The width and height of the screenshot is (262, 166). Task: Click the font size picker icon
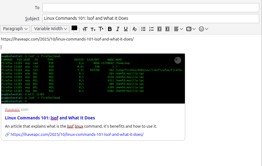85,29
